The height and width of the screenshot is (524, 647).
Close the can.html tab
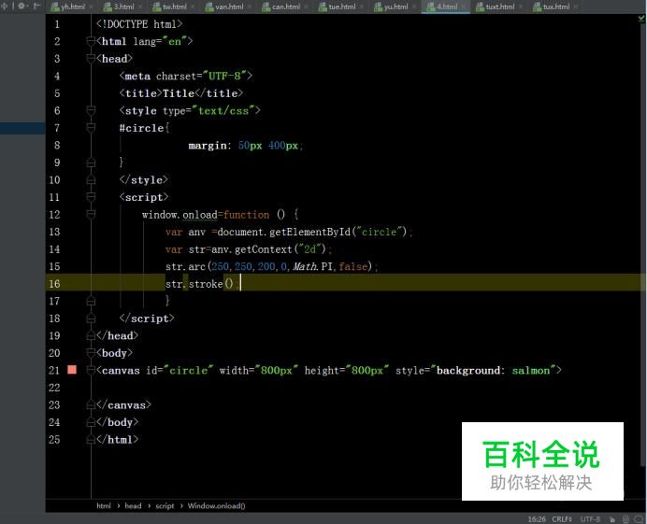click(x=306, y=7)
